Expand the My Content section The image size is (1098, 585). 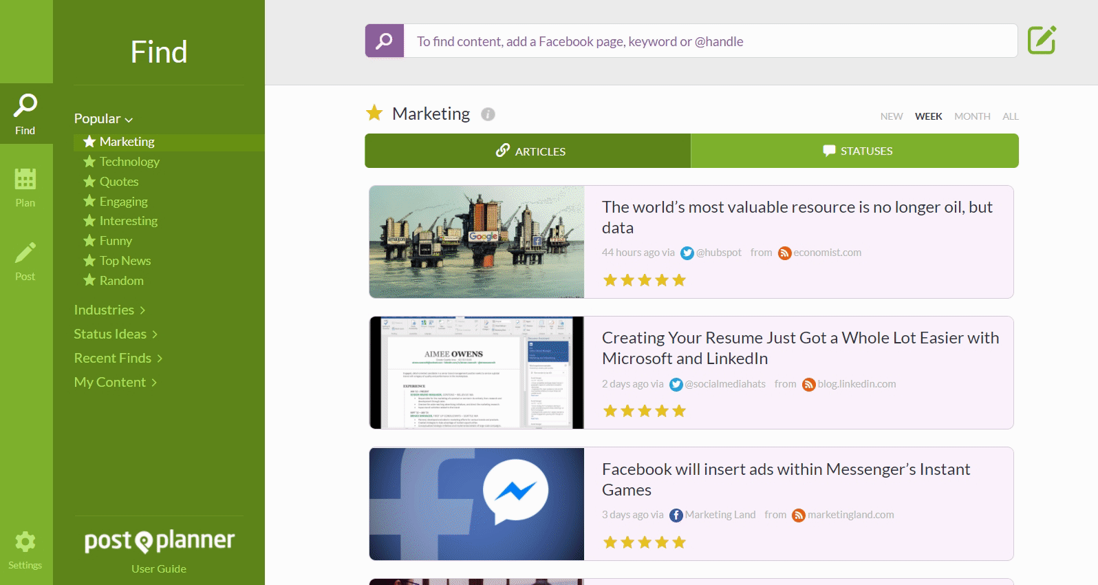116,382
